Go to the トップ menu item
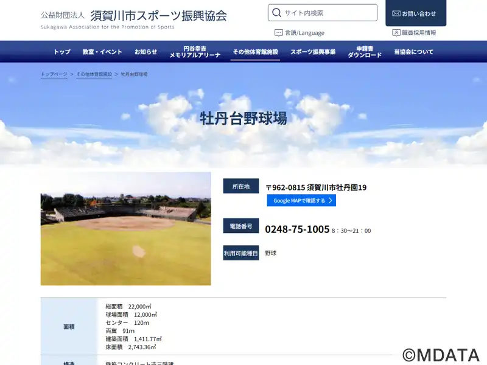487x365 pixels. tap(62, 52)
